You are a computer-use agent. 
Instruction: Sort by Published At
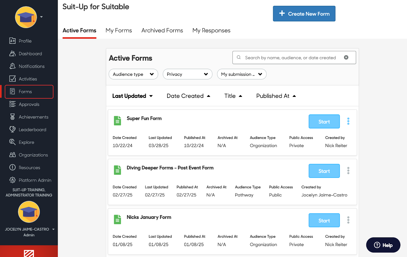tap(276, 96)
